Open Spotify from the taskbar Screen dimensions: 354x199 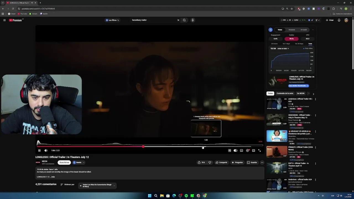click(x=186, y=196)
